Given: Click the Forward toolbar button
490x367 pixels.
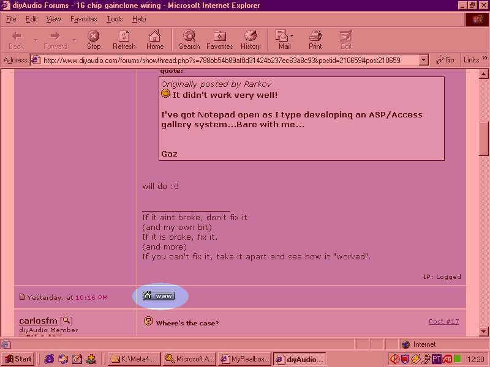Looking at the screenshot, I should 55,40.
